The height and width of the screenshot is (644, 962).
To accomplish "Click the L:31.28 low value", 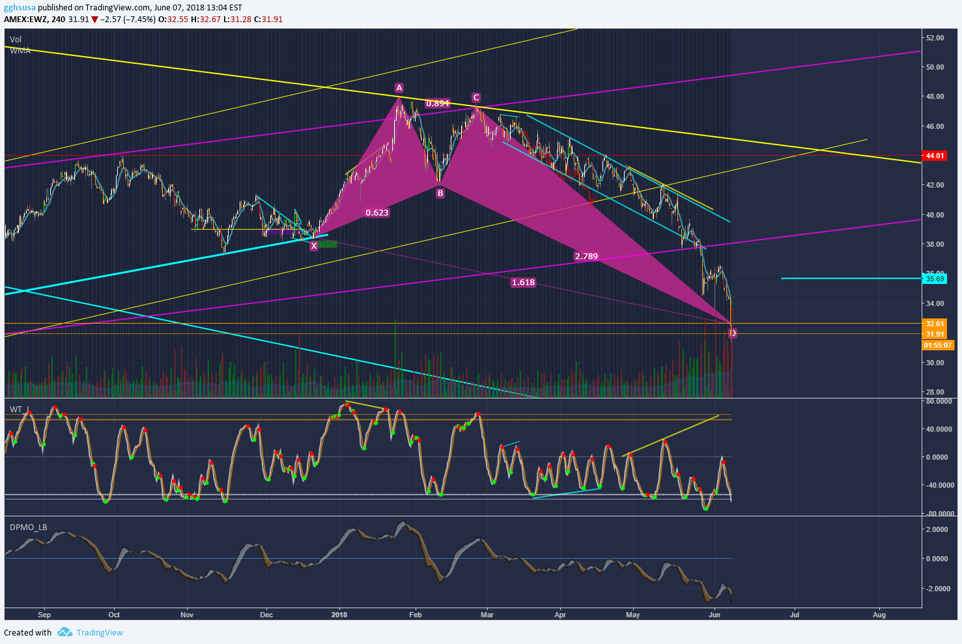I will point(237,20).
